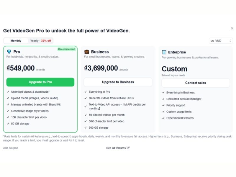Click the Add coupon link
This screenshot has width=236, height=177.
(x=11, y=148)
